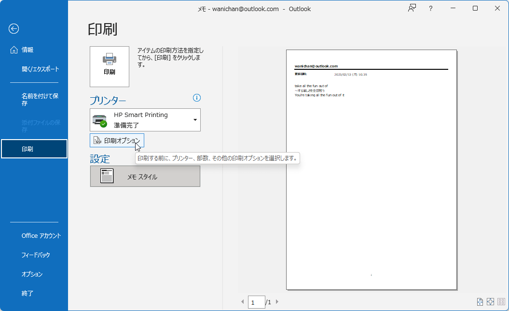Click the page number input field
The height and width of the screenshot is (311, 509).
point(257,302)
